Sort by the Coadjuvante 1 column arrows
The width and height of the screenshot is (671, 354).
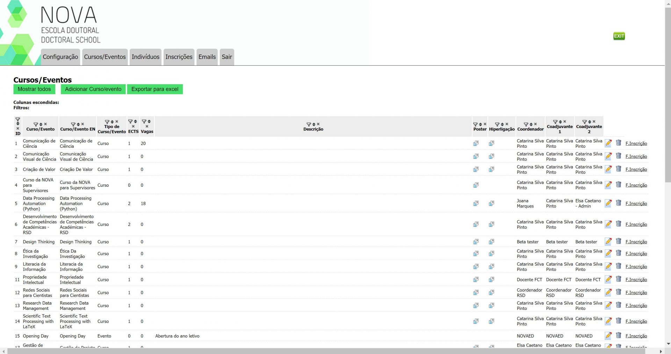click(560, 122)
